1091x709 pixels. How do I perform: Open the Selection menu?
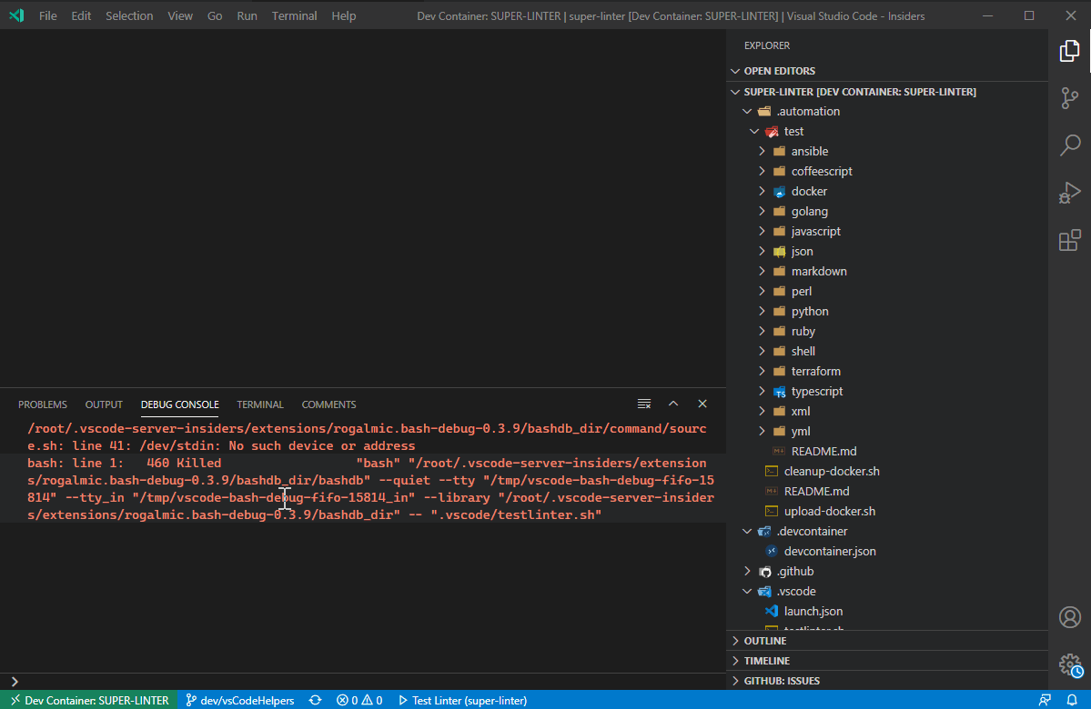129,15
